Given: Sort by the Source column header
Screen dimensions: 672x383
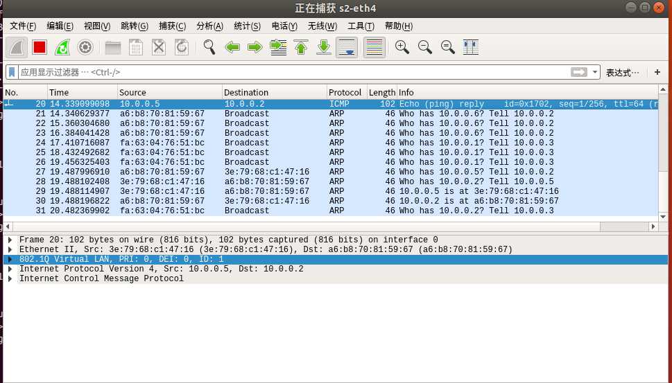Looking at the screenshot, I should pos(170,92).
